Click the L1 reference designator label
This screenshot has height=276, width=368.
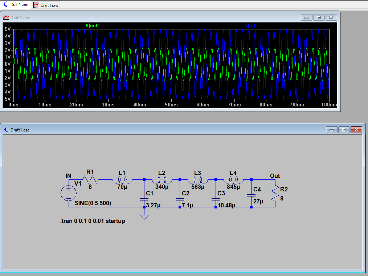[122, 173]
